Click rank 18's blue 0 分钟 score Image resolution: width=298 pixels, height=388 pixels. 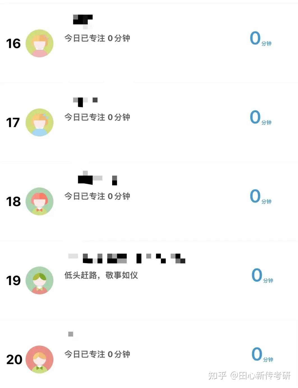(x=261, y=197)
